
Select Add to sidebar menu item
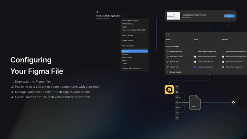[128, 35]
